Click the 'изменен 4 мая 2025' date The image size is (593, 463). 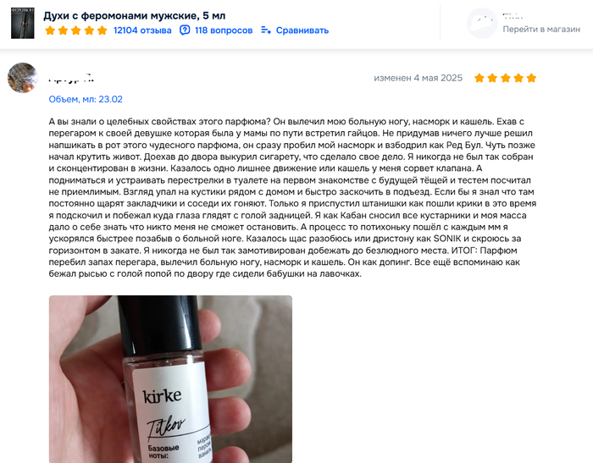click(418, 78)
